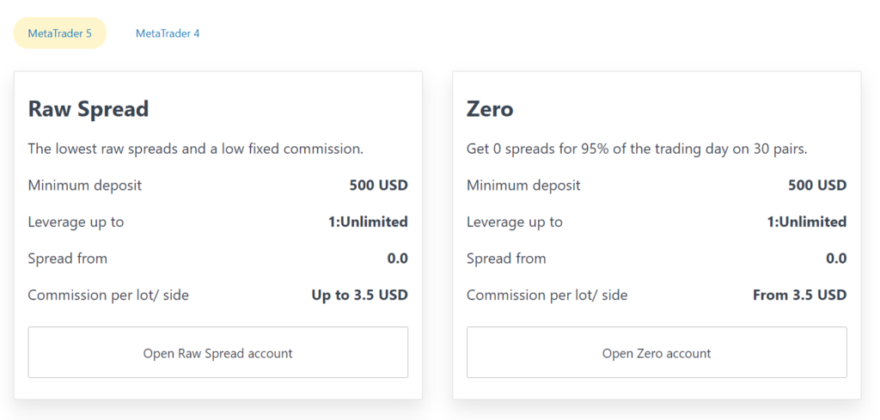Screen dimensions: 880x420
Task: Click the Zero account description text
Action: tap(637, 149)
